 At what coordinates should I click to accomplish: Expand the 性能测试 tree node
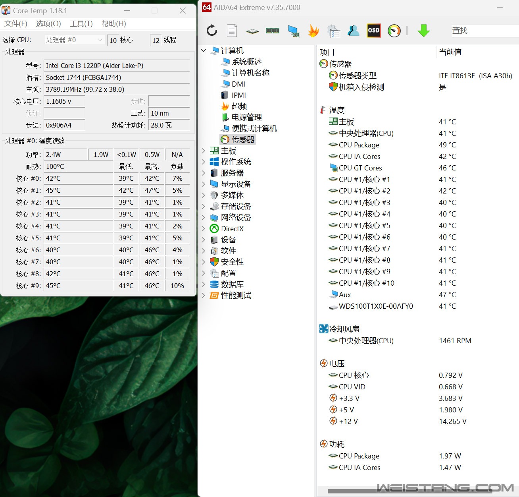pyautogui.click(x=204, y=295)
